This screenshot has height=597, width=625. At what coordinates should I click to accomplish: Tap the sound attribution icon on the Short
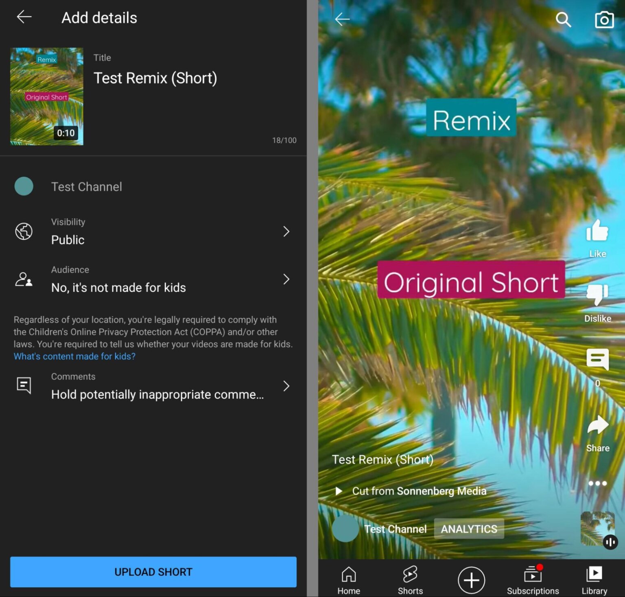pyautogui.click(x=610, y=542)
